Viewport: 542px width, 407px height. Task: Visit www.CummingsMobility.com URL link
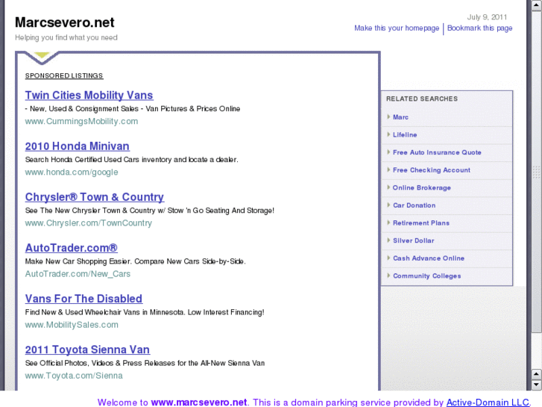[81, 121]
